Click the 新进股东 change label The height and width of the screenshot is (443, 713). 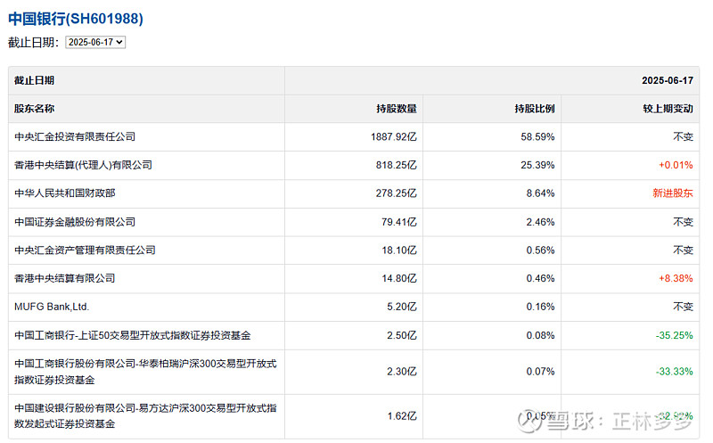point(673,193)
